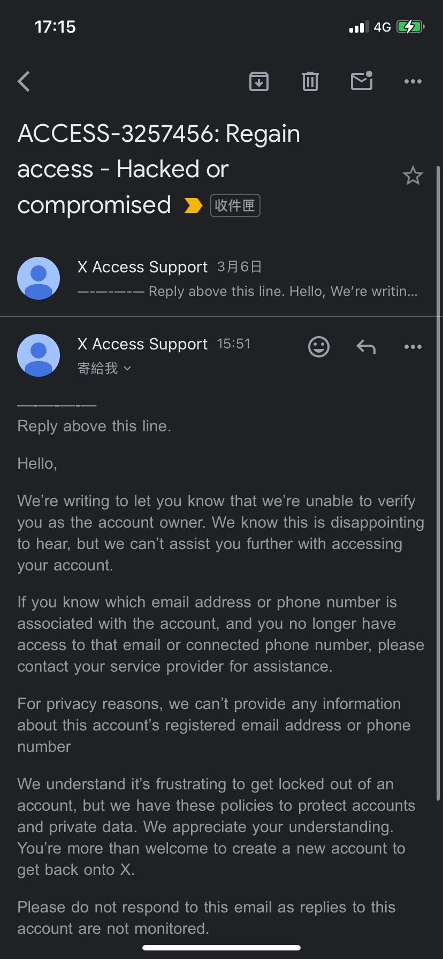Tap X Access Support avatar at 15:51
This screenshot has height=959, width=443.
click(39, 355)
